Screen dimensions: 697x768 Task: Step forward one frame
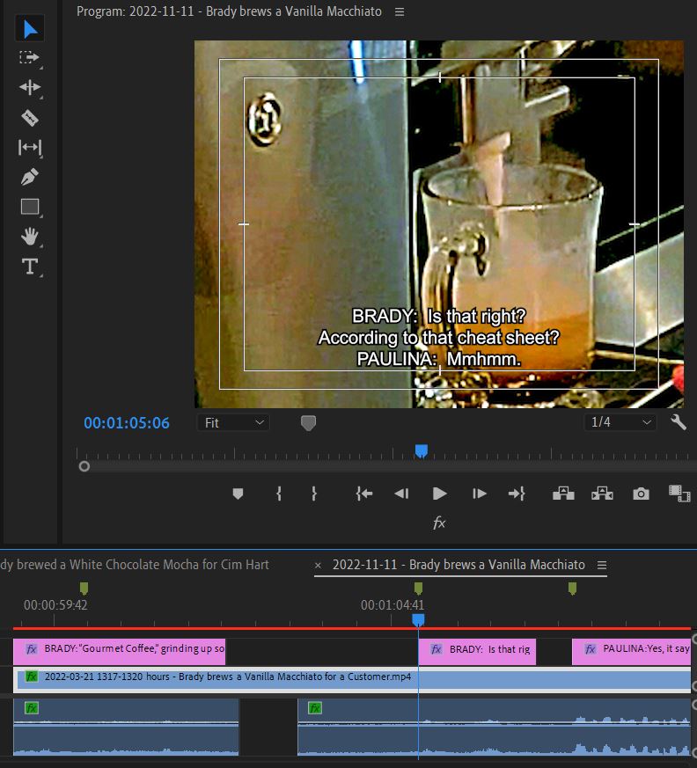click(479, 494)
